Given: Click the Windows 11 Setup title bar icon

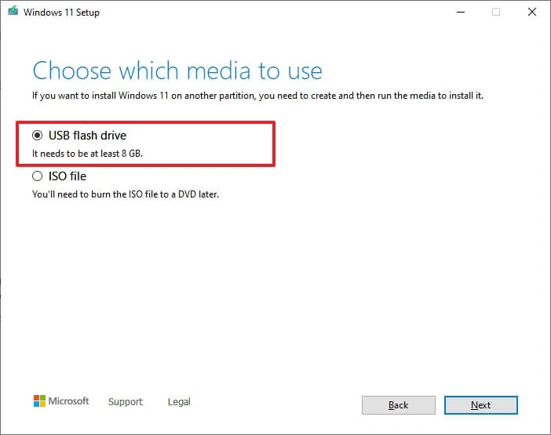Looking at the screenshot, I should (13, 13).
